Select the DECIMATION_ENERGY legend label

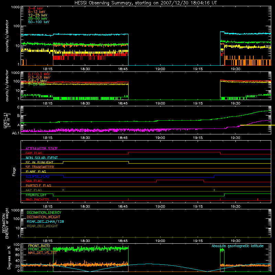[44, 212]
